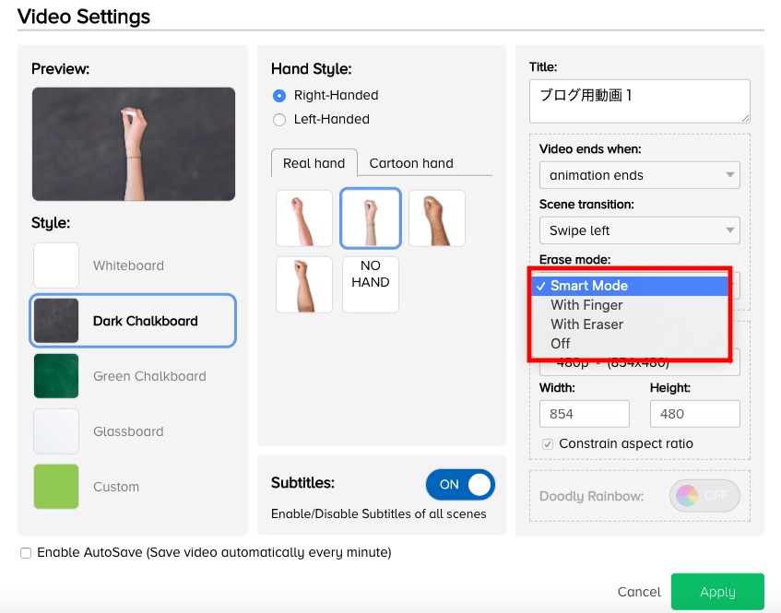781x613 pixels.
Task: Select With Finger erase option
Action: pos(630,305)
